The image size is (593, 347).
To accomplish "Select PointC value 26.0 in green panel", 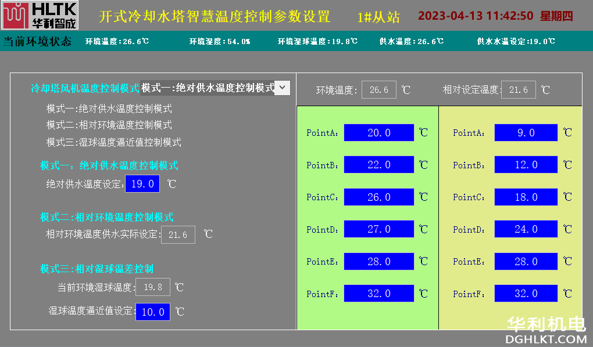I will 379,197.
